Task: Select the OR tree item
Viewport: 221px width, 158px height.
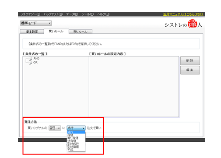Action: (35, 63)
